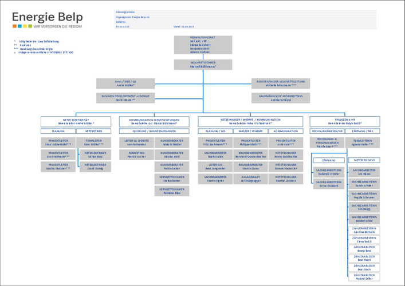Select the Geschäftsführer Marcel Bühlmann box
This screenshot has width=405, height=286.
point(203,65)
